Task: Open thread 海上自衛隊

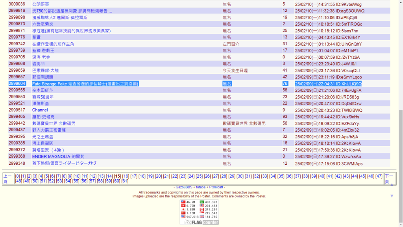Action: pyautogui.click(x=43, y=143)
